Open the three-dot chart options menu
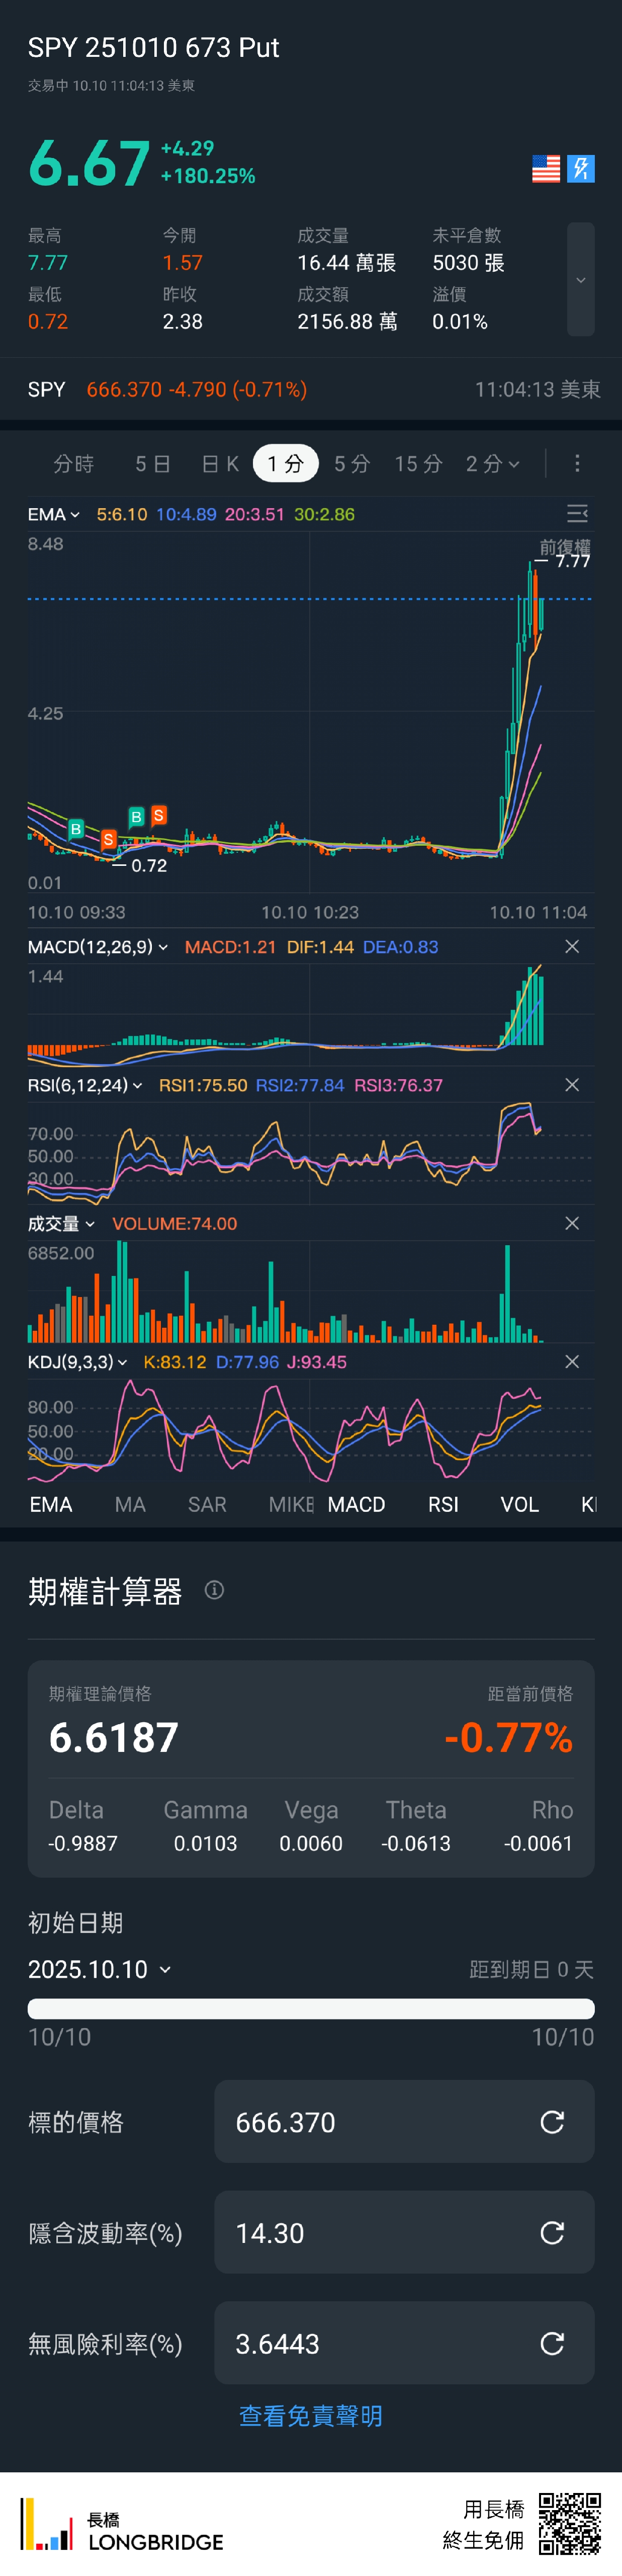 tap(577, 464)
